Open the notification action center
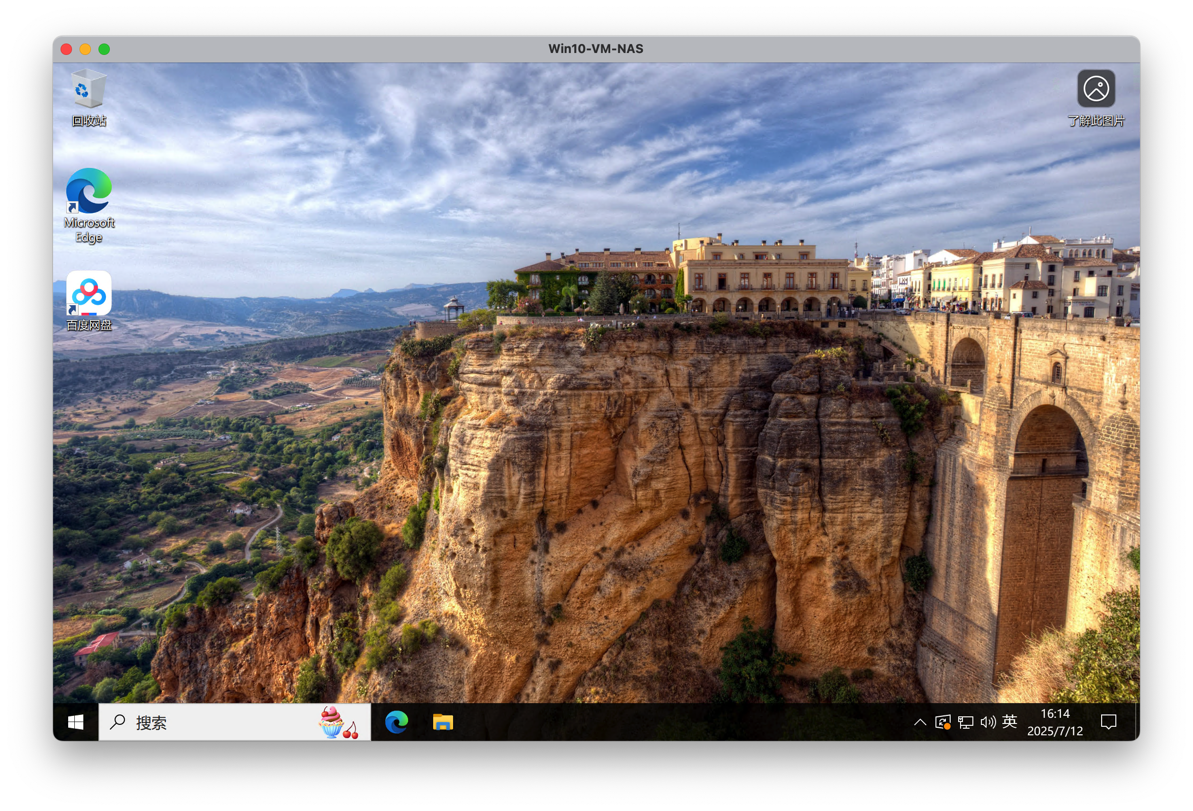Viewport: 1193px width, 811px height. tap(1108, 722)
